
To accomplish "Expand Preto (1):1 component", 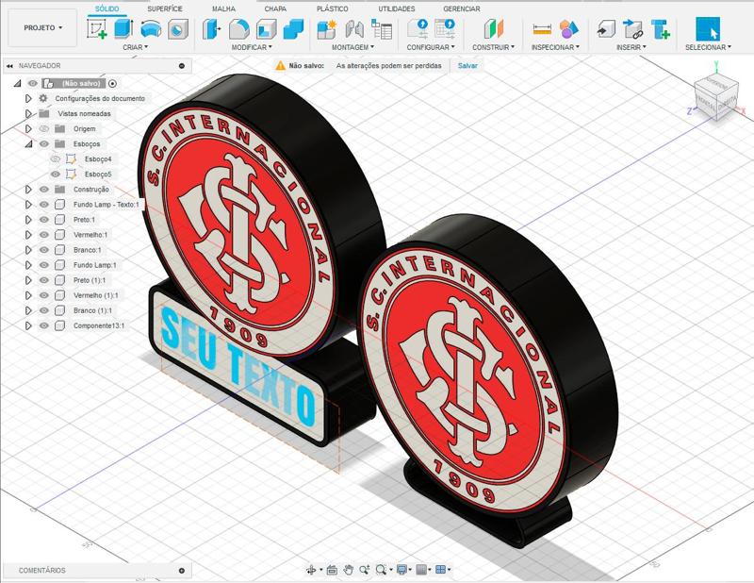I will click(x=28, y=280).
